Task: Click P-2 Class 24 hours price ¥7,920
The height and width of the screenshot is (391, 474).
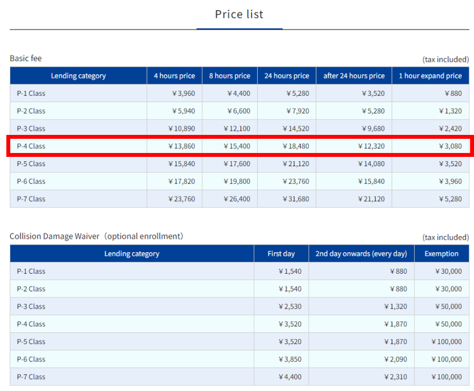Action: pyautogui.click(x=298, y=111)
